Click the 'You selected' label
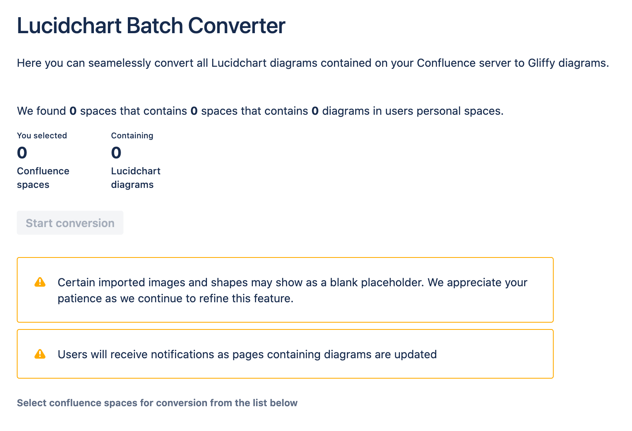 [x=42, y=136]
